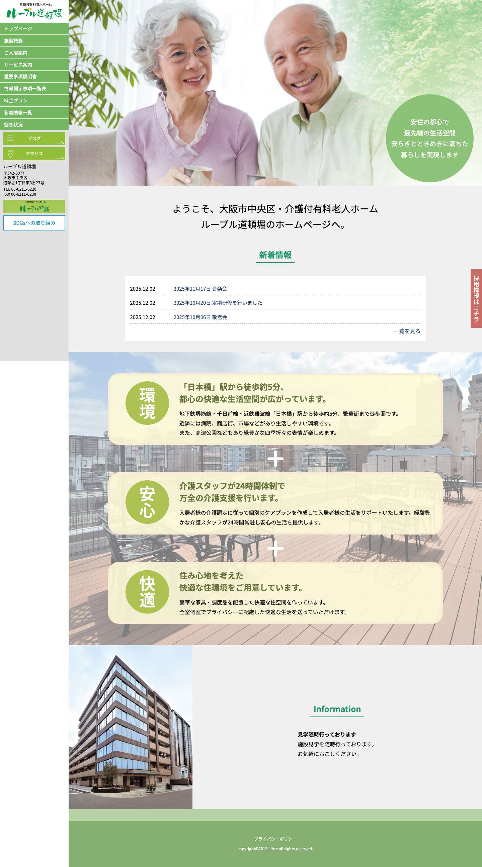The height and width of the screenshot is (867, 482).
Task: Go to ご入居案内 page
Action: pyautogui.click(x=34, y=53)
